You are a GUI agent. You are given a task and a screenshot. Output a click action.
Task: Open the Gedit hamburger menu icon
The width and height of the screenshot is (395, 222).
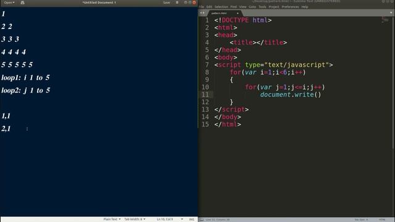coord(177,2)
